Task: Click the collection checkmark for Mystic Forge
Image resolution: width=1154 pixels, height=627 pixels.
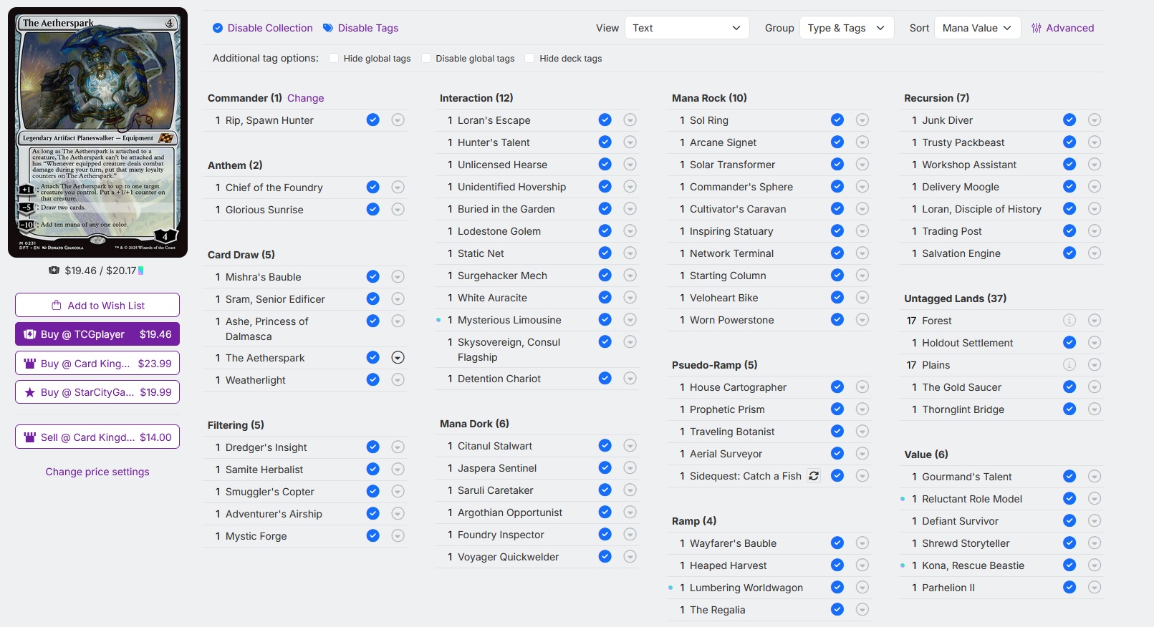Action: (373, 535)
